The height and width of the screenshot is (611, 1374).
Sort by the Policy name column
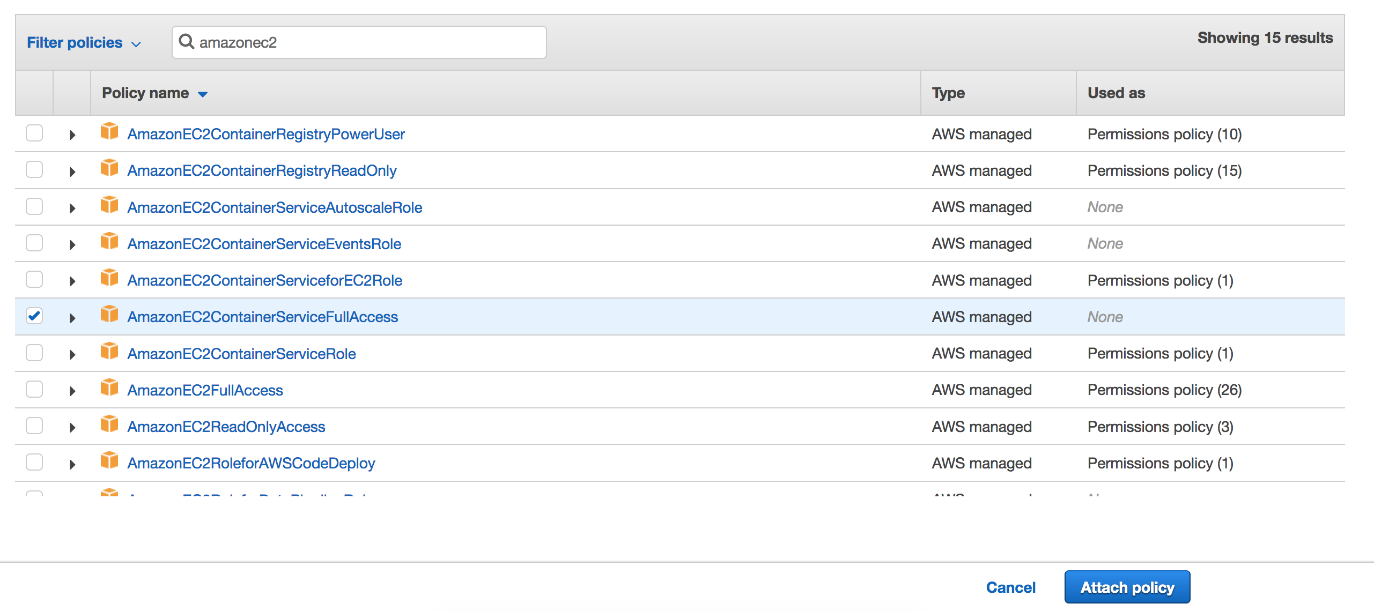click(x=154, y=93)
